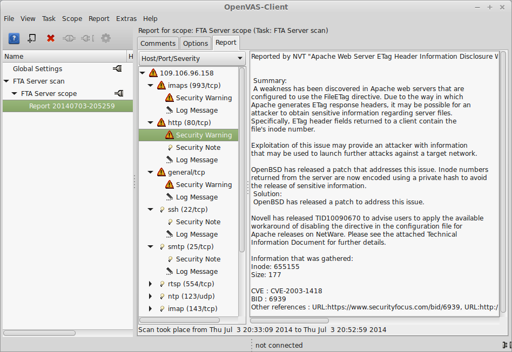Click the plug icon beside Global Settings
Viewport: 512px width, 352px height.
[117, 68]
